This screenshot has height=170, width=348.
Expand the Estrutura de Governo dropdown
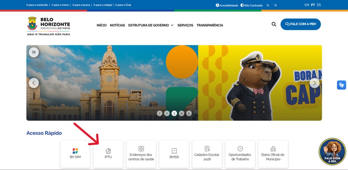(x=151, y=25)
